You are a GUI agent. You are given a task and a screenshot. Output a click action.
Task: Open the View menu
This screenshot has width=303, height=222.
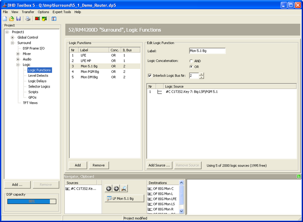click(15, 12)
